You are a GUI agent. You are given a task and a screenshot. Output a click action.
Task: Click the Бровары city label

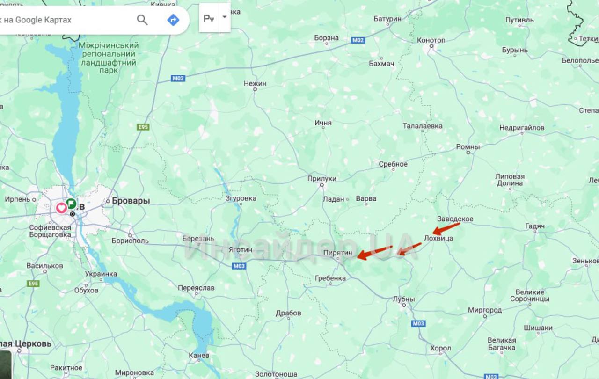tap(131, 201)
